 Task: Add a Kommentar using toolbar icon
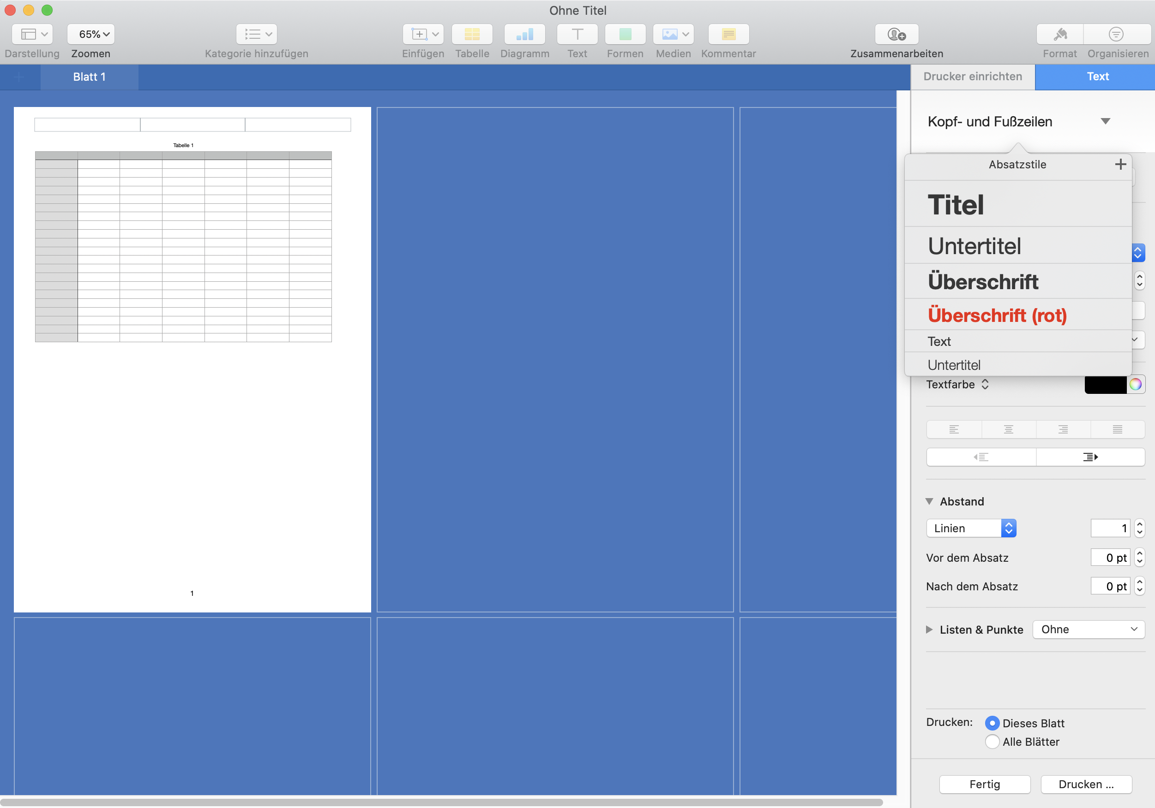pyautogui.click(x=728, y=34)
